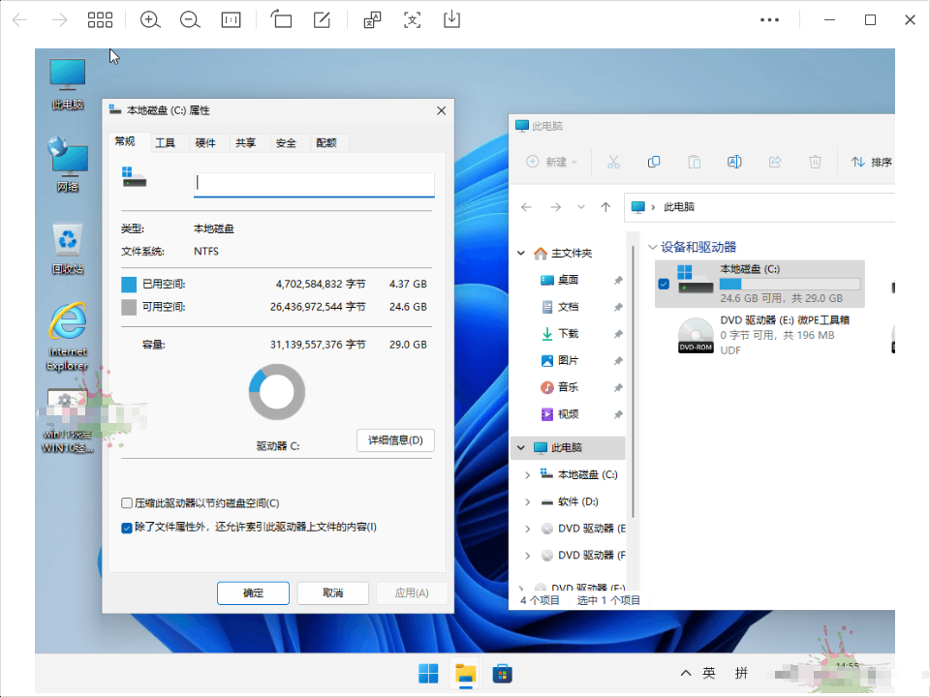Viewport: 930px width, 697px height.
Task: Expand 软件 (D:) in navigation tree
Action: click(x=527, y=502)
